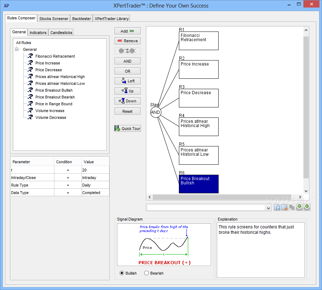Click the rule set name input field
This screenshot has height=290, width=322.
pyautogui.click(x=206, y=208)
